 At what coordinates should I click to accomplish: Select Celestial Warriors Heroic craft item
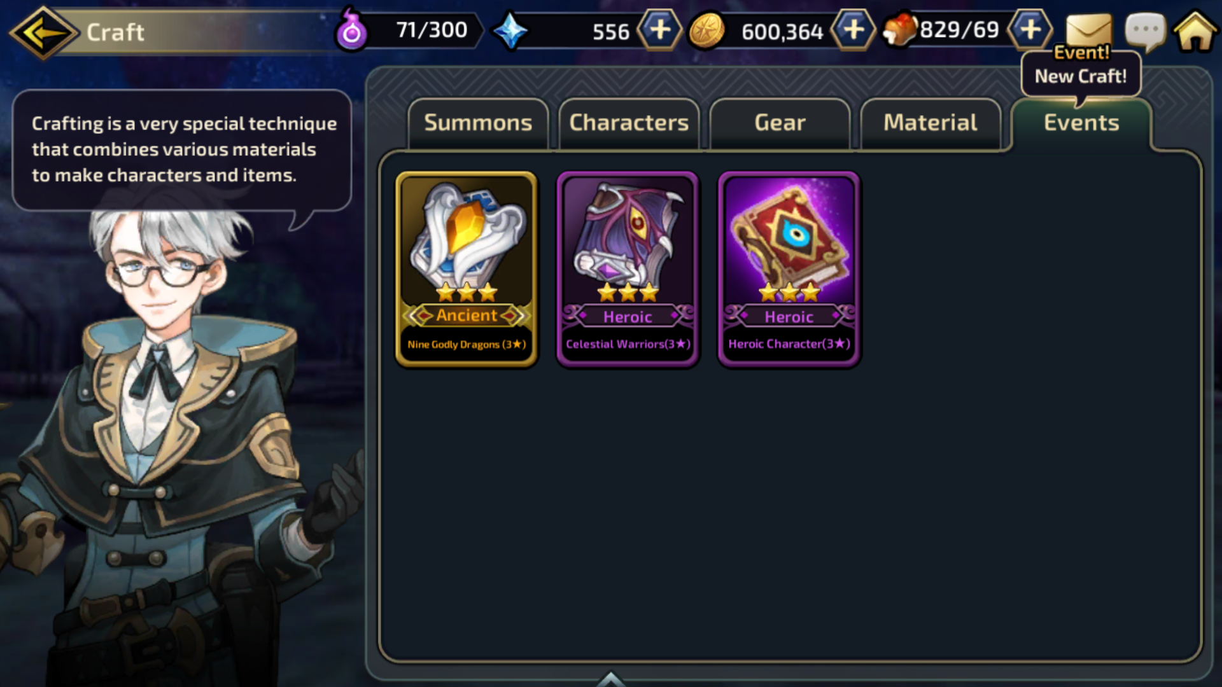click(x=628, y=269)
